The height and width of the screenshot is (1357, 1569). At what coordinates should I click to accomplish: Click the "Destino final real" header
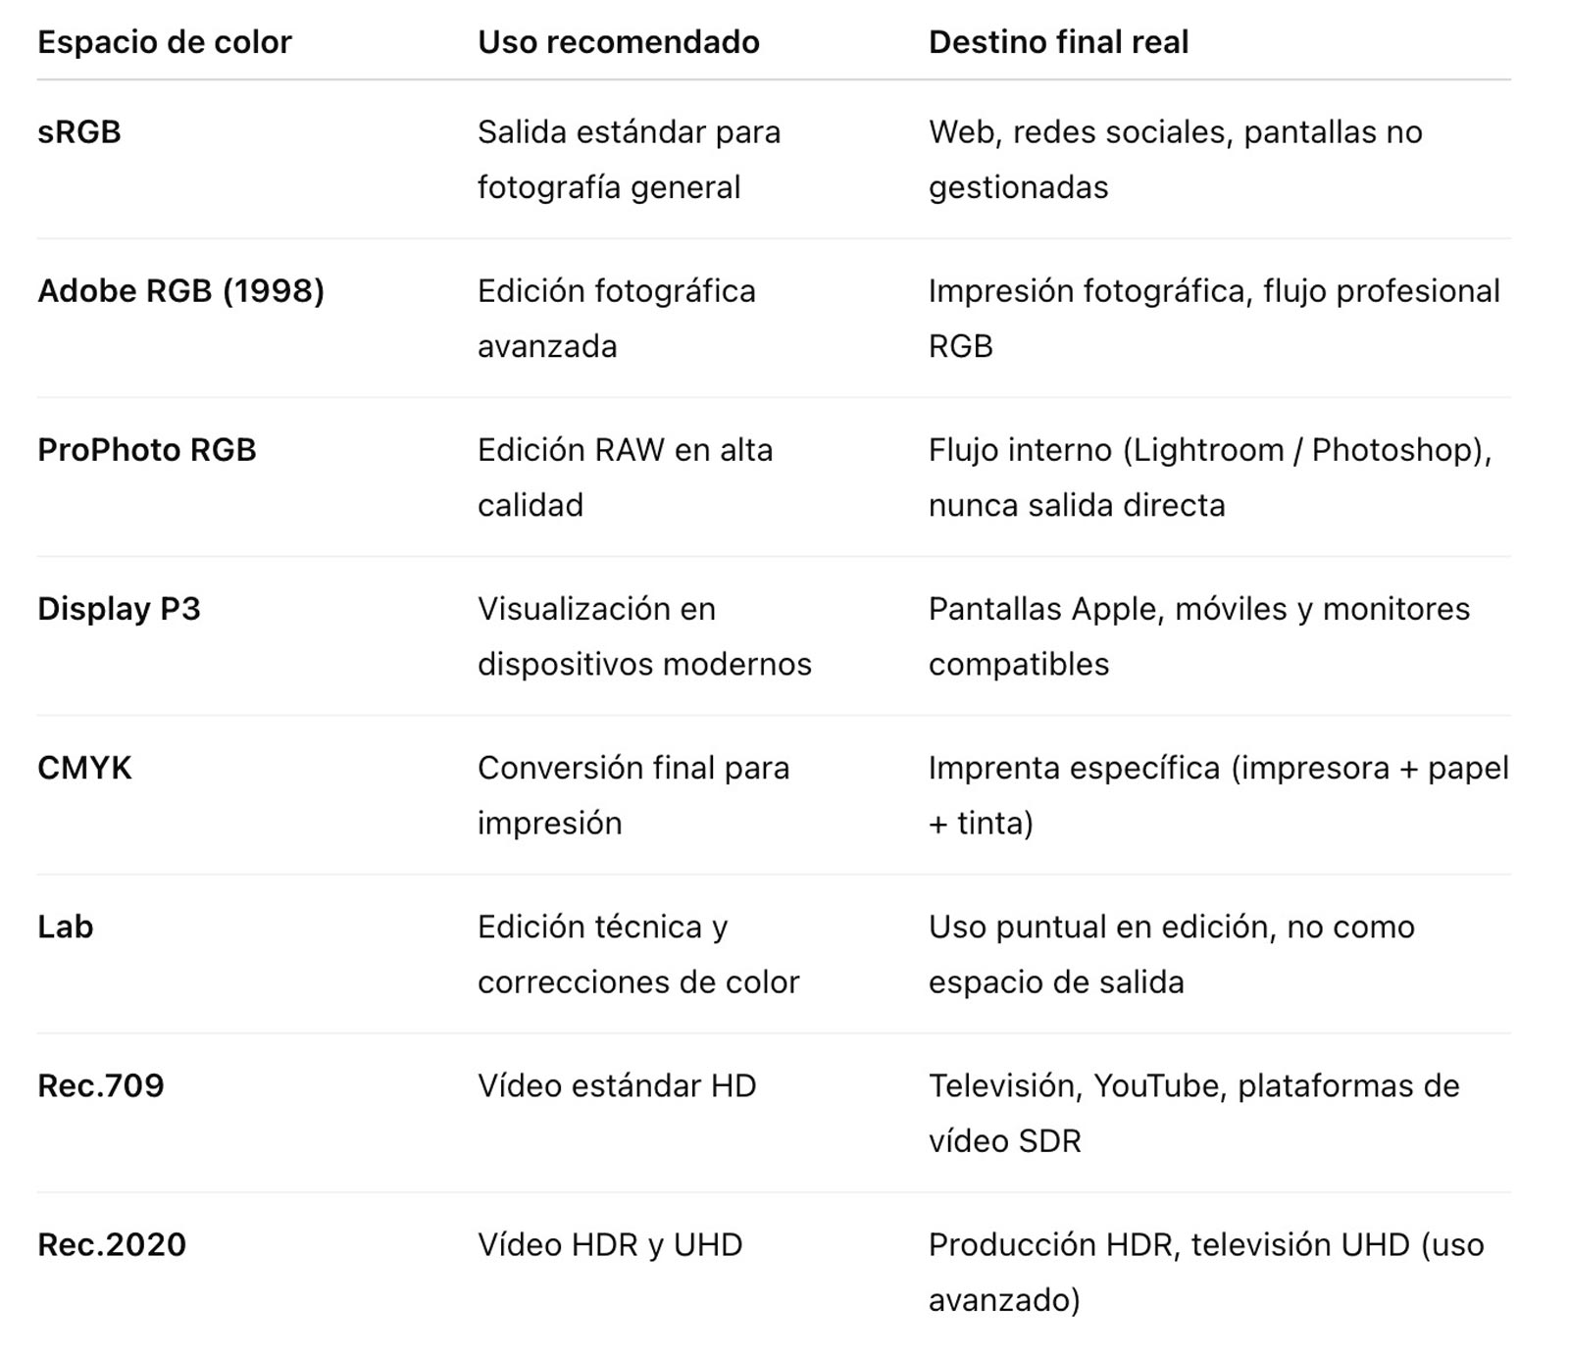pos(1058,42)
